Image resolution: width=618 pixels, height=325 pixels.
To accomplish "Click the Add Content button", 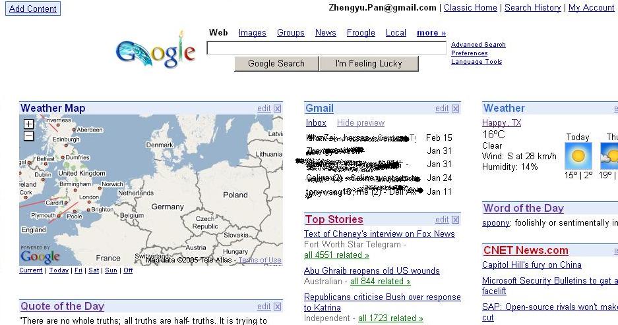I will [x=33, y=9].
